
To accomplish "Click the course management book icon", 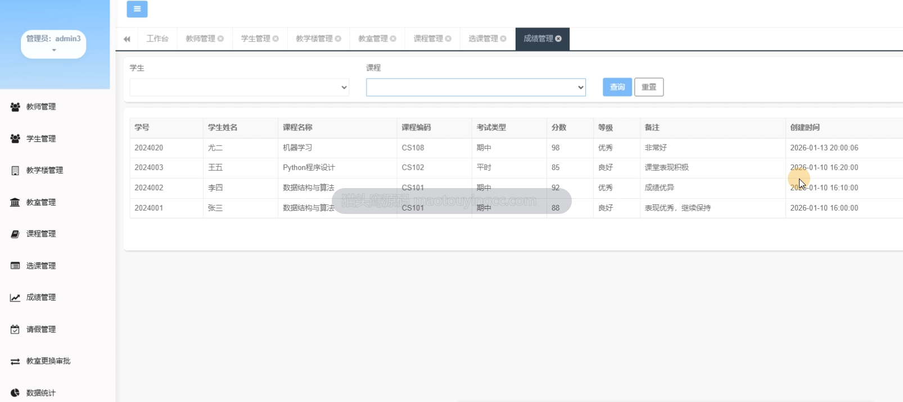I will click(15, 234).
